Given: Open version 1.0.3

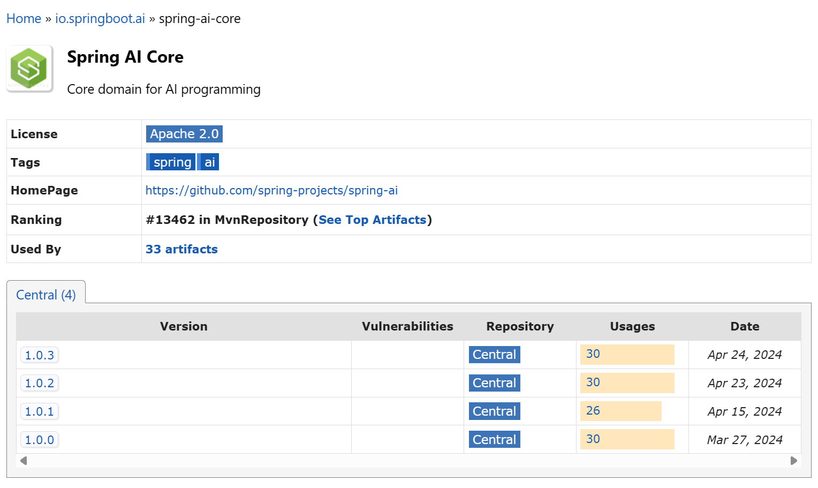Looking at the screenshot, I should pos(40,355).
